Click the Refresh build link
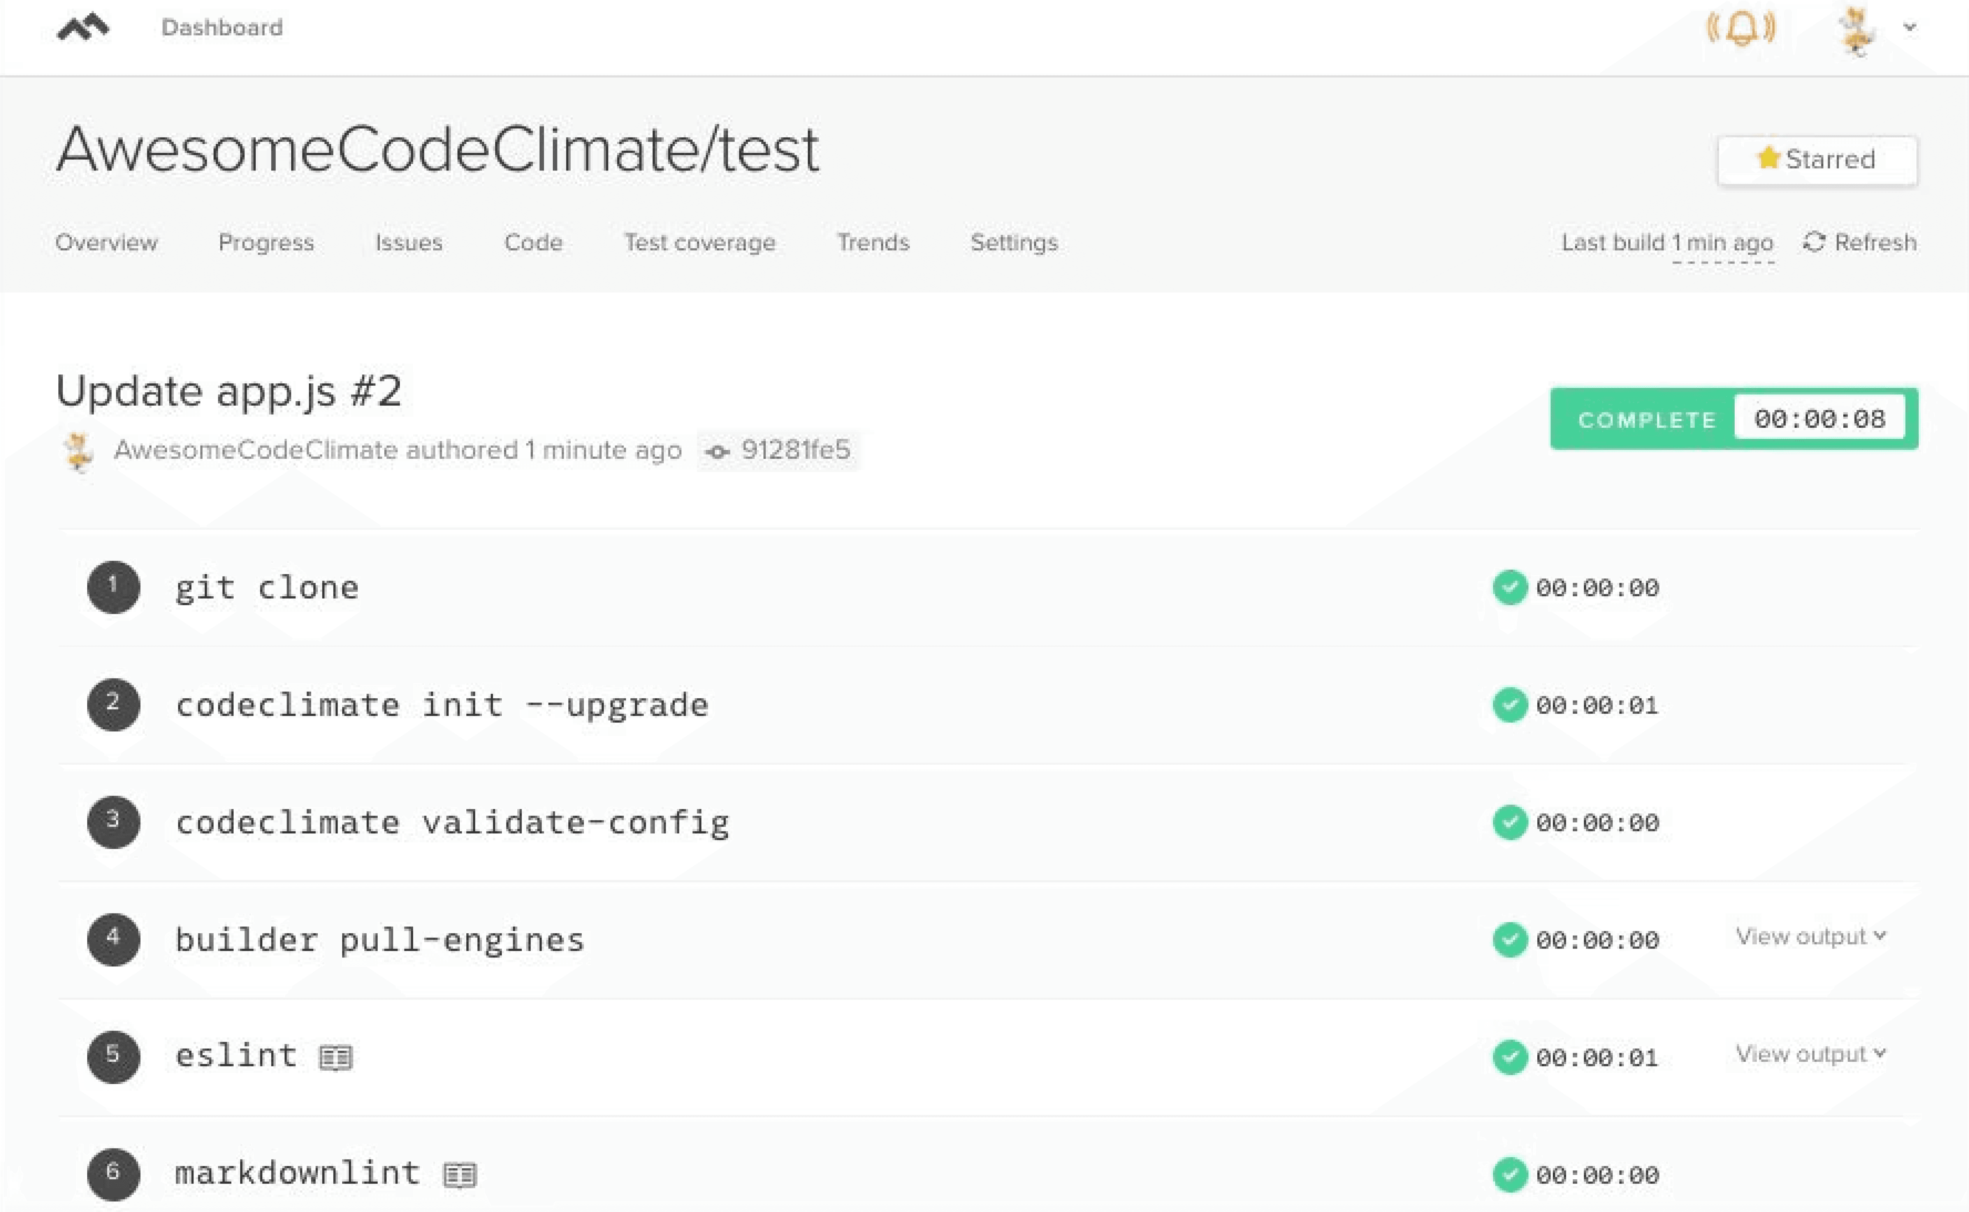Viewport: 1969px width, 1212px height. coord(1860,242)
